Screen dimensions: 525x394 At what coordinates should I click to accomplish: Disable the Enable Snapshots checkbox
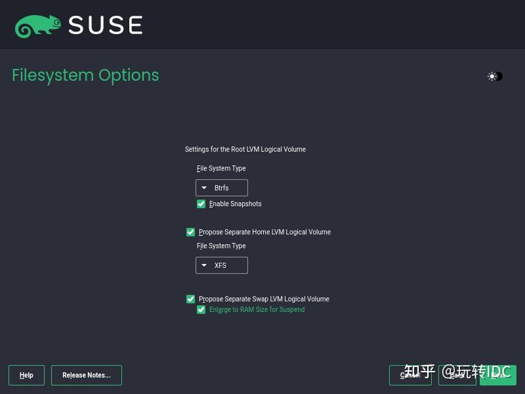[201, 204]
